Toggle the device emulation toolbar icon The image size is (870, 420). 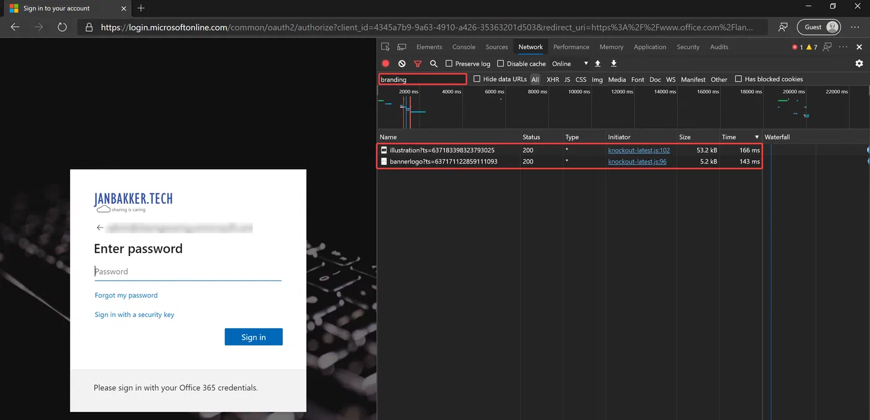(402, 47)
